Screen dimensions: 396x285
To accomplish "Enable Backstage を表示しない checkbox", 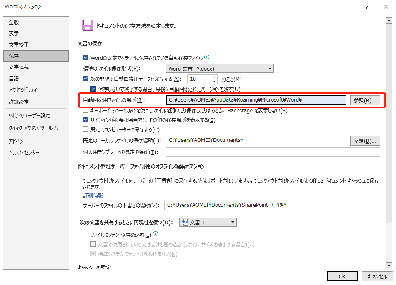I will [x=85, y=110].
